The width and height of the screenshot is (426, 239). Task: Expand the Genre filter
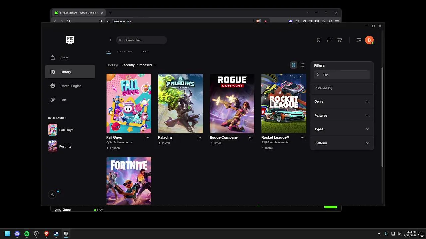(342, 101)
